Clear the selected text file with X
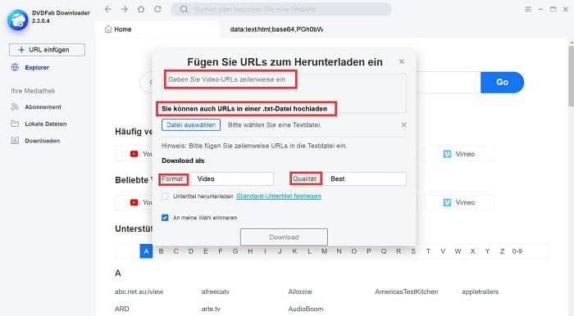574x316 pixels. (403, 125)
